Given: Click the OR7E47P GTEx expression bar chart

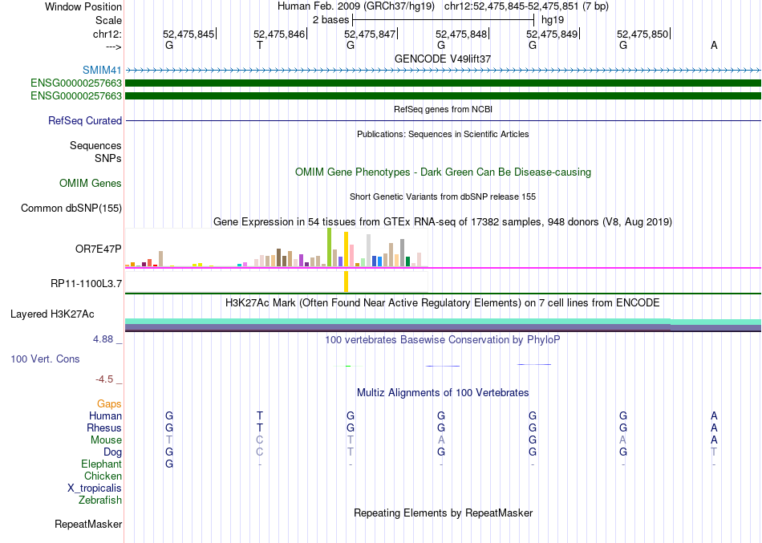Looking at the screenshot, I should pyautogui.click(x=277, y=247).
